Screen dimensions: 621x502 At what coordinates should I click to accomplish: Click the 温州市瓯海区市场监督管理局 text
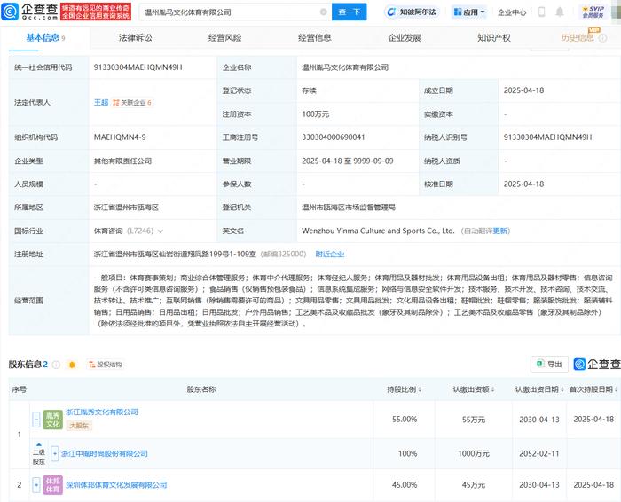coord(348,208)
